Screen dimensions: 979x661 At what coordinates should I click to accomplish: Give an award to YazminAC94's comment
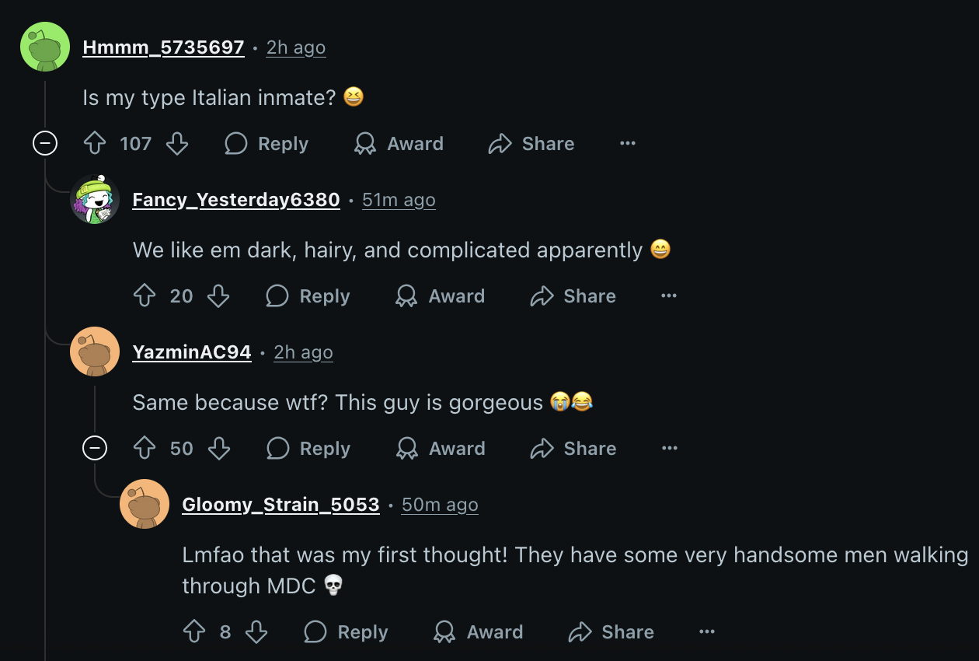[440, 448]
